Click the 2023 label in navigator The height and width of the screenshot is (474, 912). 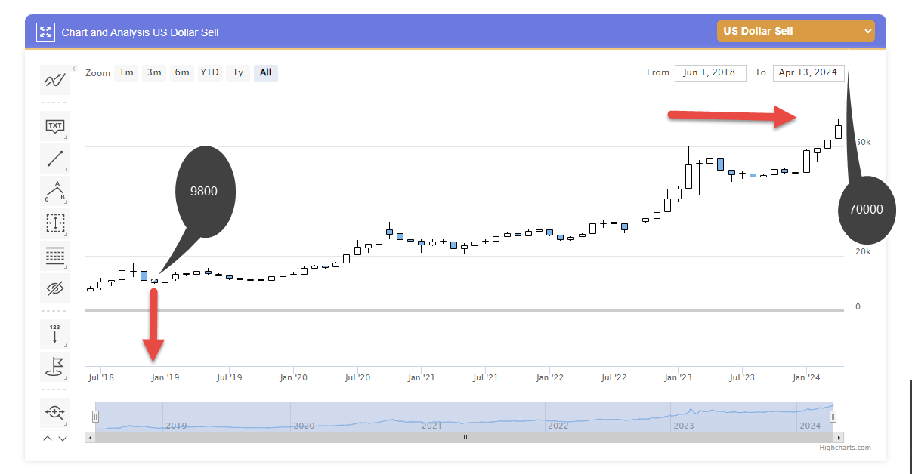tap(683, 426)
